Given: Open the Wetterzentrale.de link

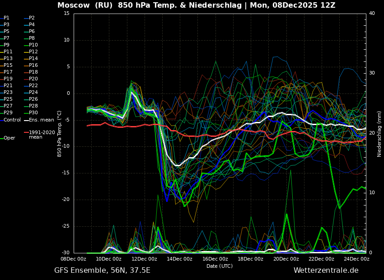Looking at the screenshot, I should pyautogui.click(x=326, y=271).
